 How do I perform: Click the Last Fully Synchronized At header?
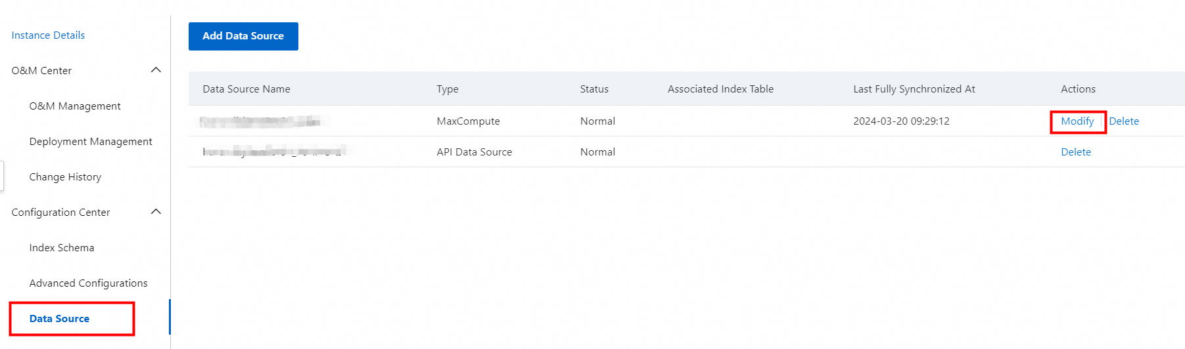[914, 89]
